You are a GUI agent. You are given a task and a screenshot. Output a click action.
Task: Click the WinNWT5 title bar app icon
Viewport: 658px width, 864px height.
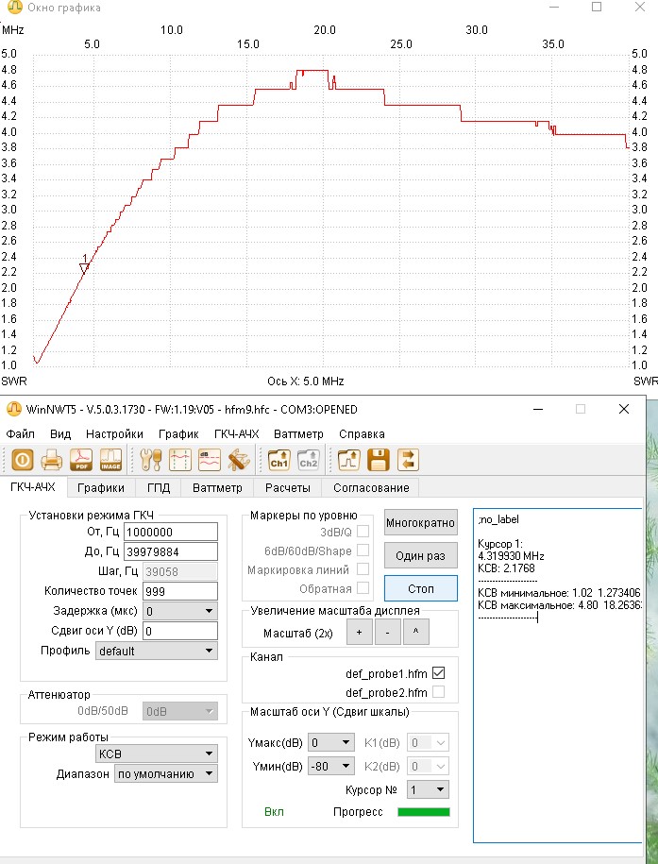[x=14, y=410]
